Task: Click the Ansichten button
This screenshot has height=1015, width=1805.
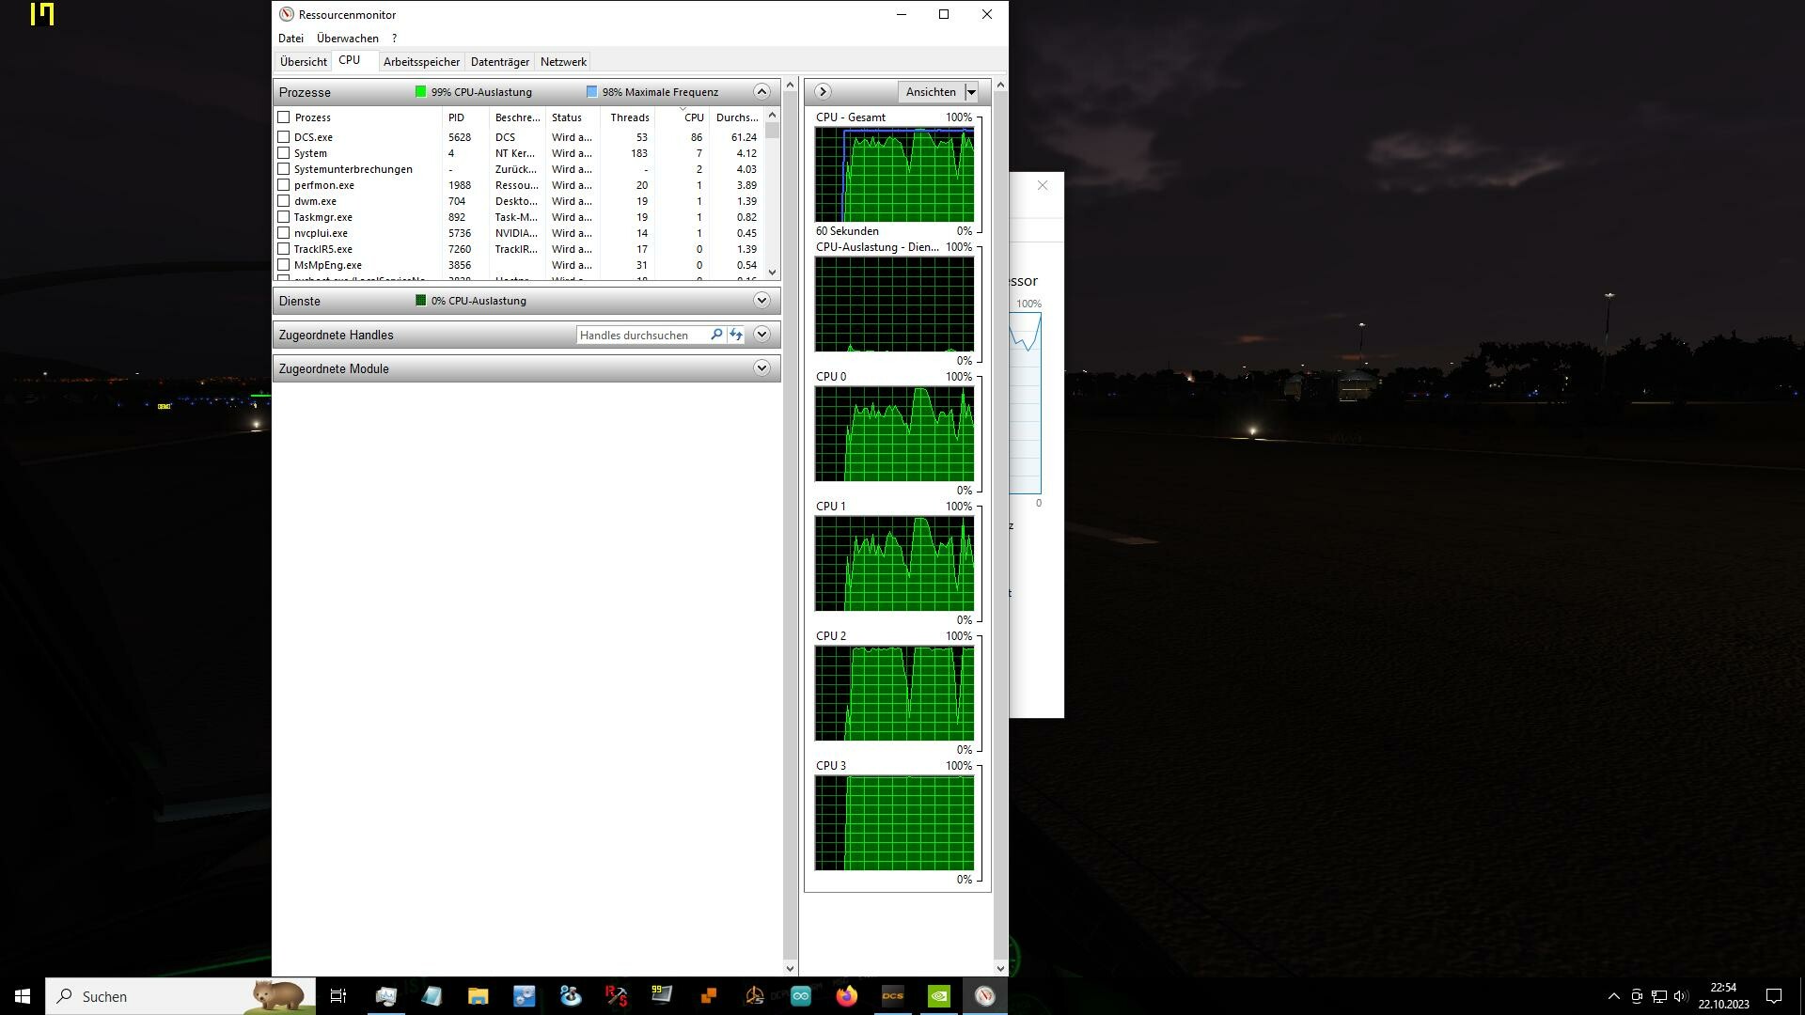Action: coord(931,92)
